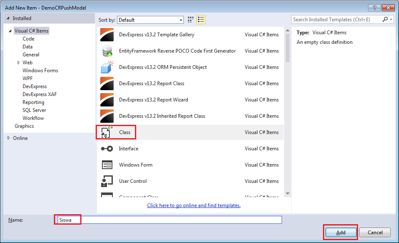Select the C# Class file icon
The width and height of the screenshot is (399, 243).
(107, 132)
